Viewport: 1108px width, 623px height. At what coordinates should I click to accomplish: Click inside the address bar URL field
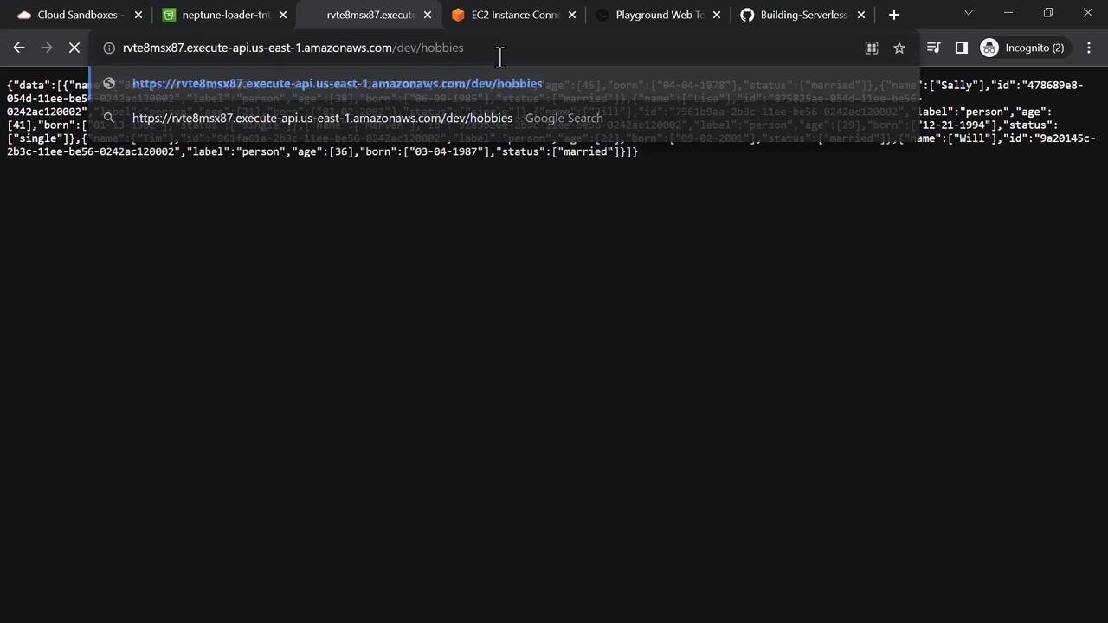(x=485, y=48)
